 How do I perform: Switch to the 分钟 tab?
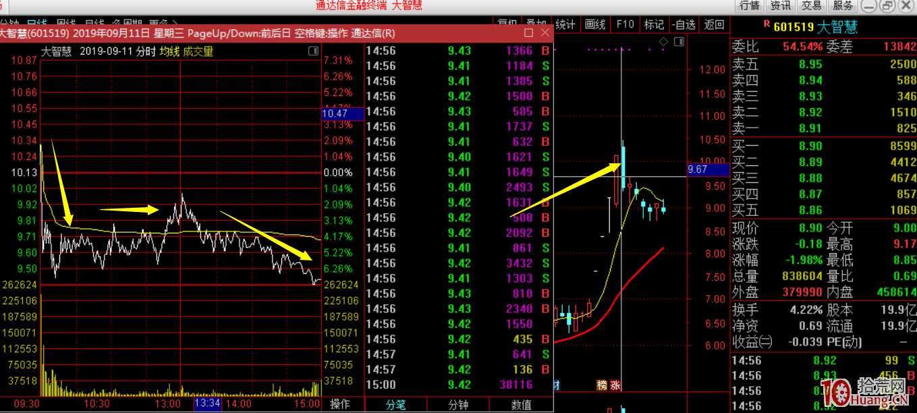pyautogui.click(x=459, y=405)
